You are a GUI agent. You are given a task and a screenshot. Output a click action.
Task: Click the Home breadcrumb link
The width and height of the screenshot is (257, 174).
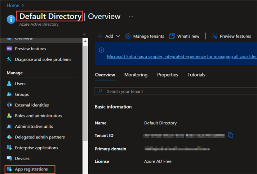13,5
